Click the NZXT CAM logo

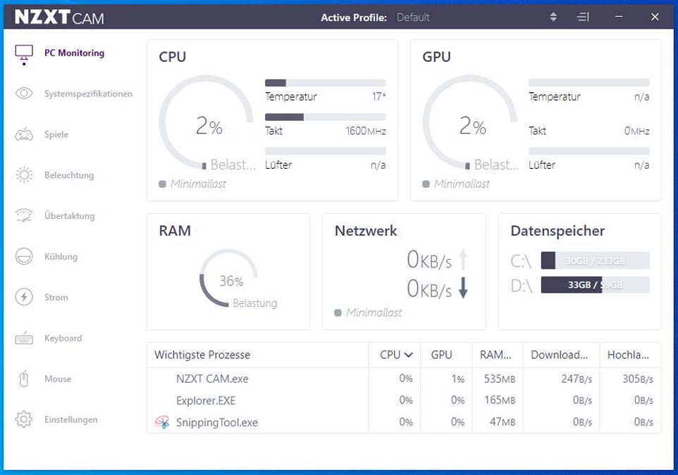tap(59, 18)
